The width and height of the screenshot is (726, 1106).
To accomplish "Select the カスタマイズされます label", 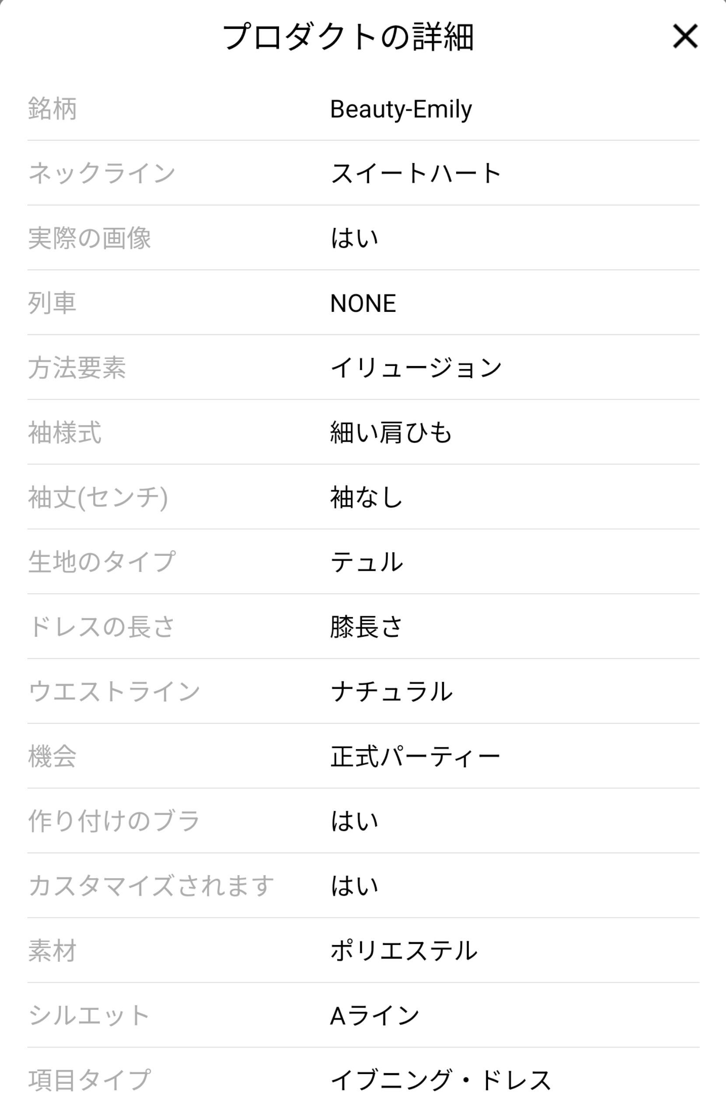I will click(151, 886).
